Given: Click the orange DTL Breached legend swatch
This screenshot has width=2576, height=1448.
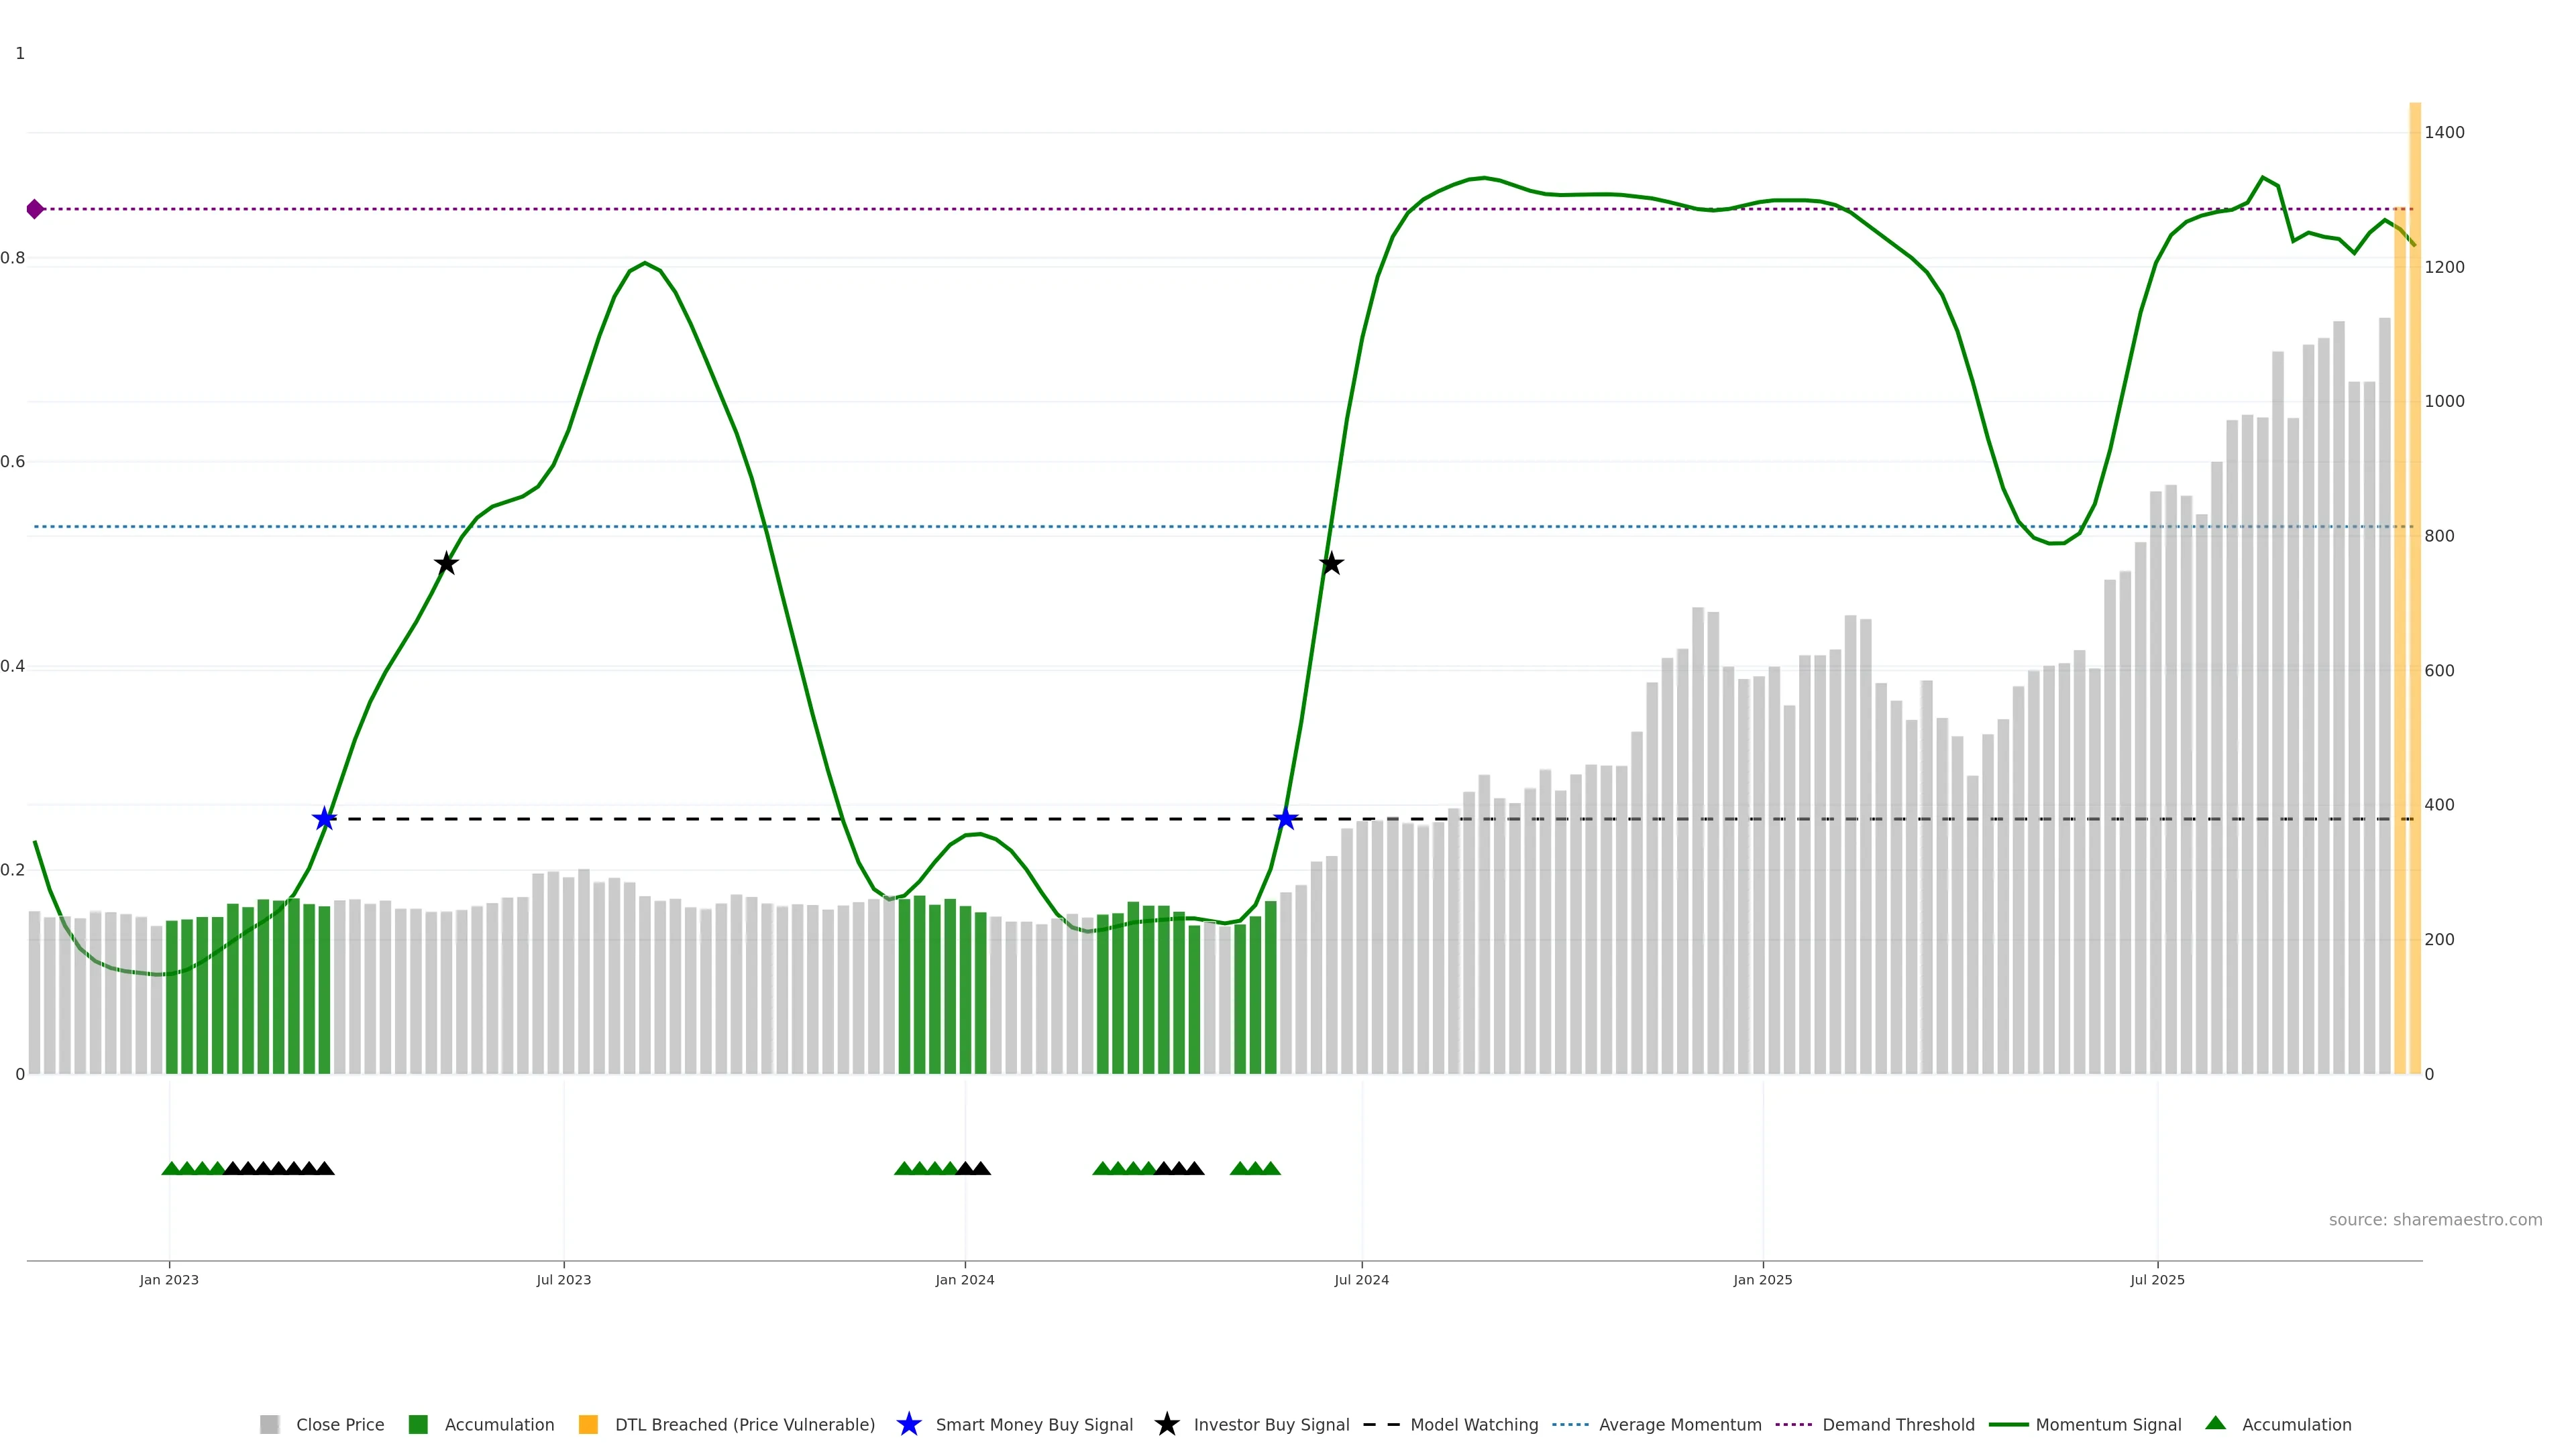Looking at the screenshot, I should click(588, 1425).
